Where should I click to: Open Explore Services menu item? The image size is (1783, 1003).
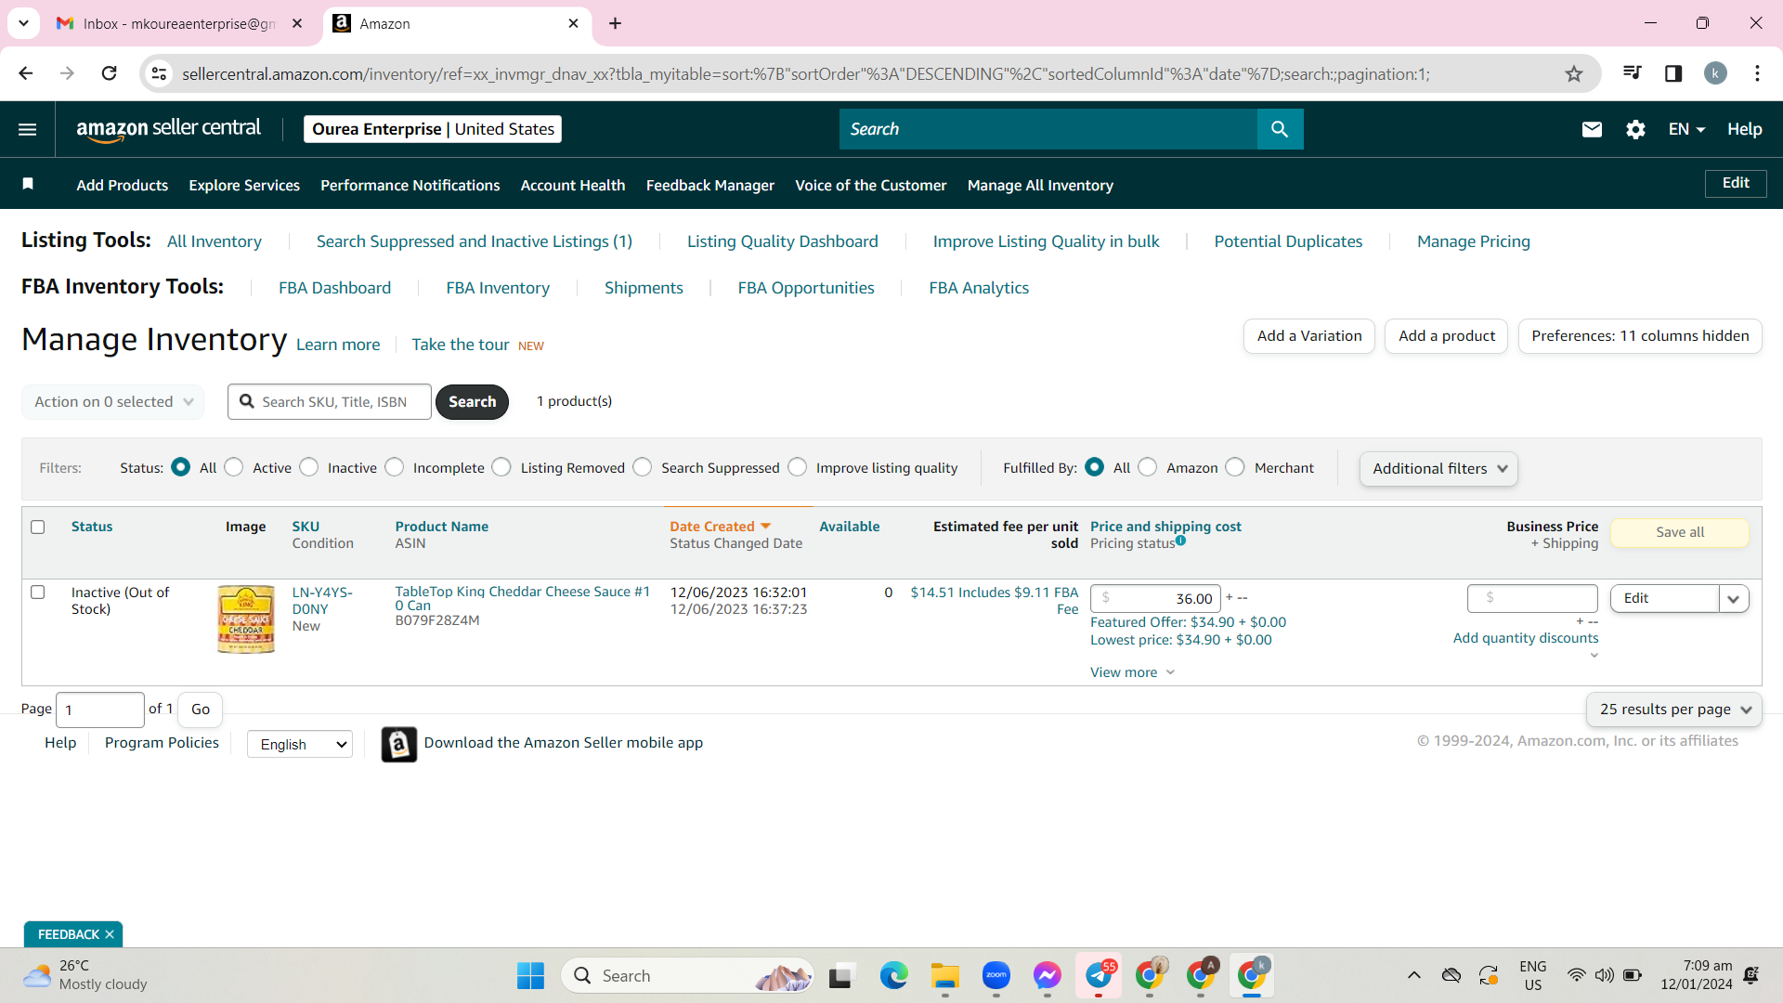(x=244, y=185)
